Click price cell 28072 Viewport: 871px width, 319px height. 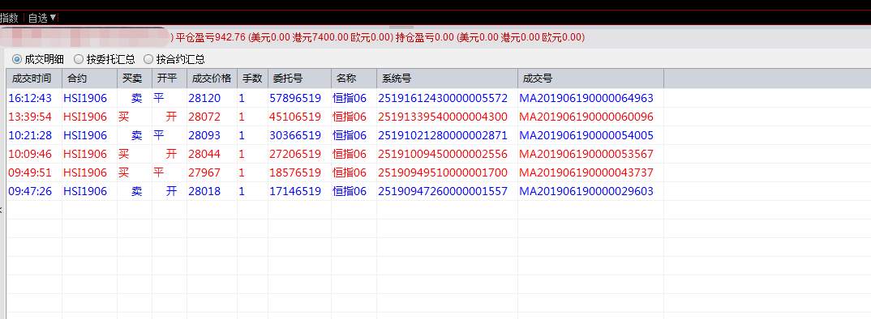204,117
